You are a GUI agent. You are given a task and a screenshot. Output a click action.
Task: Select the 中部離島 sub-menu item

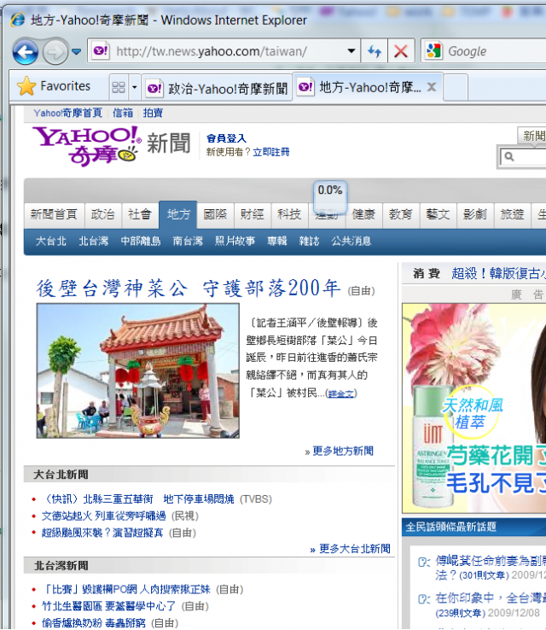[141, 241]
